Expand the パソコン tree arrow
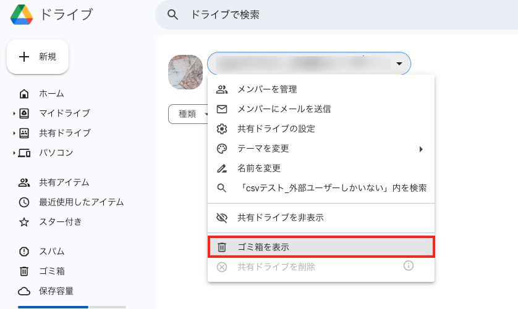The image size is (518, 309). (14, 153)
